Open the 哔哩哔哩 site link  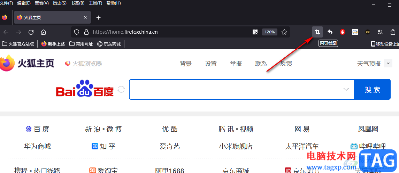click(368, 146)
